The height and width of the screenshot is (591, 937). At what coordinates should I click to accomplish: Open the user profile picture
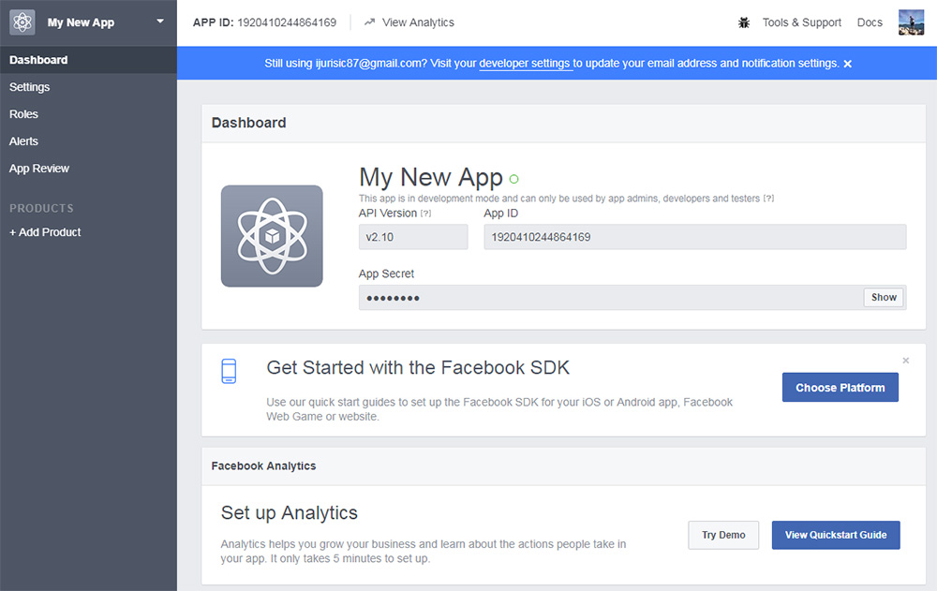click(911, 22)
